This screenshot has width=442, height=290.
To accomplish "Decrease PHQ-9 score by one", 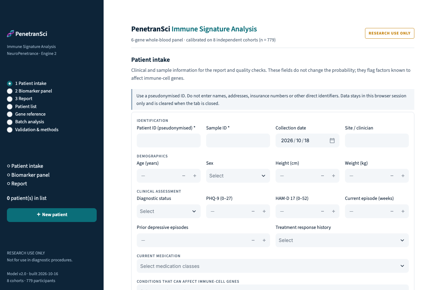I will click(x=253, y=211).
